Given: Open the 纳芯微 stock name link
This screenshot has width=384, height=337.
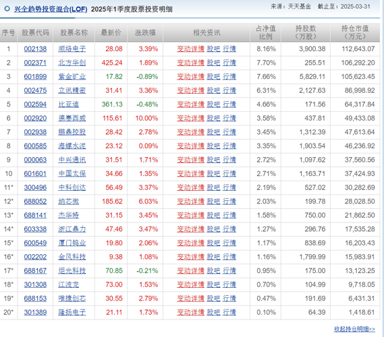Looking at the screenshot, I should [x=69, y=202].
